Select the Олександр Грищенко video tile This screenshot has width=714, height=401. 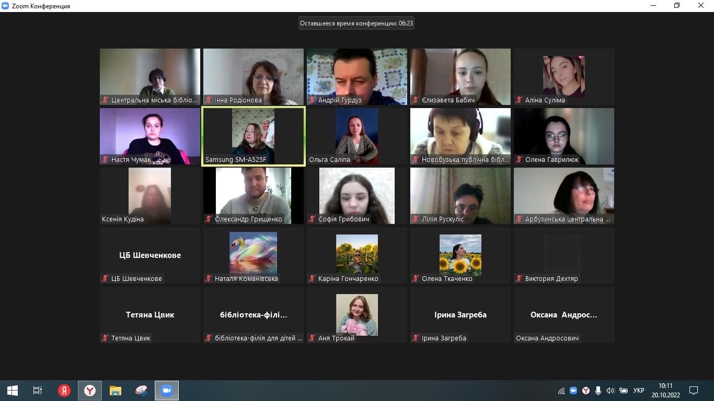pyautogui.click(x=254, y=195)
